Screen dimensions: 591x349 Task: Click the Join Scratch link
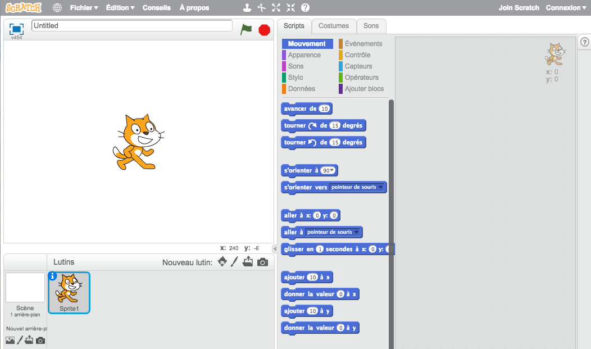[x=519, y=7]
